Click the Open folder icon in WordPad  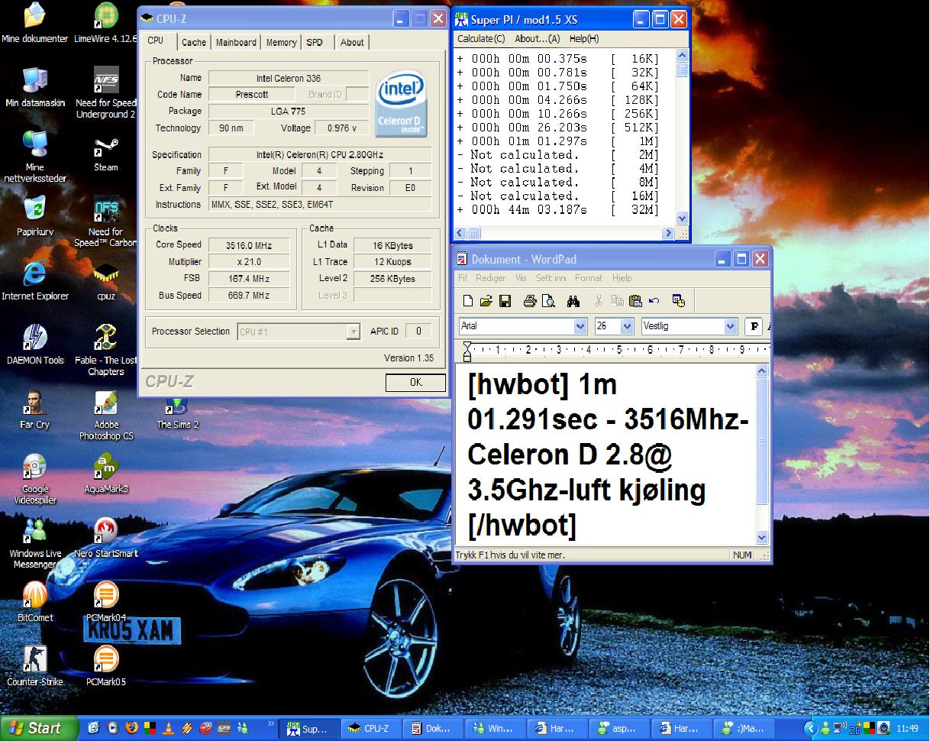pyautogui.click(x=486, y=301)
